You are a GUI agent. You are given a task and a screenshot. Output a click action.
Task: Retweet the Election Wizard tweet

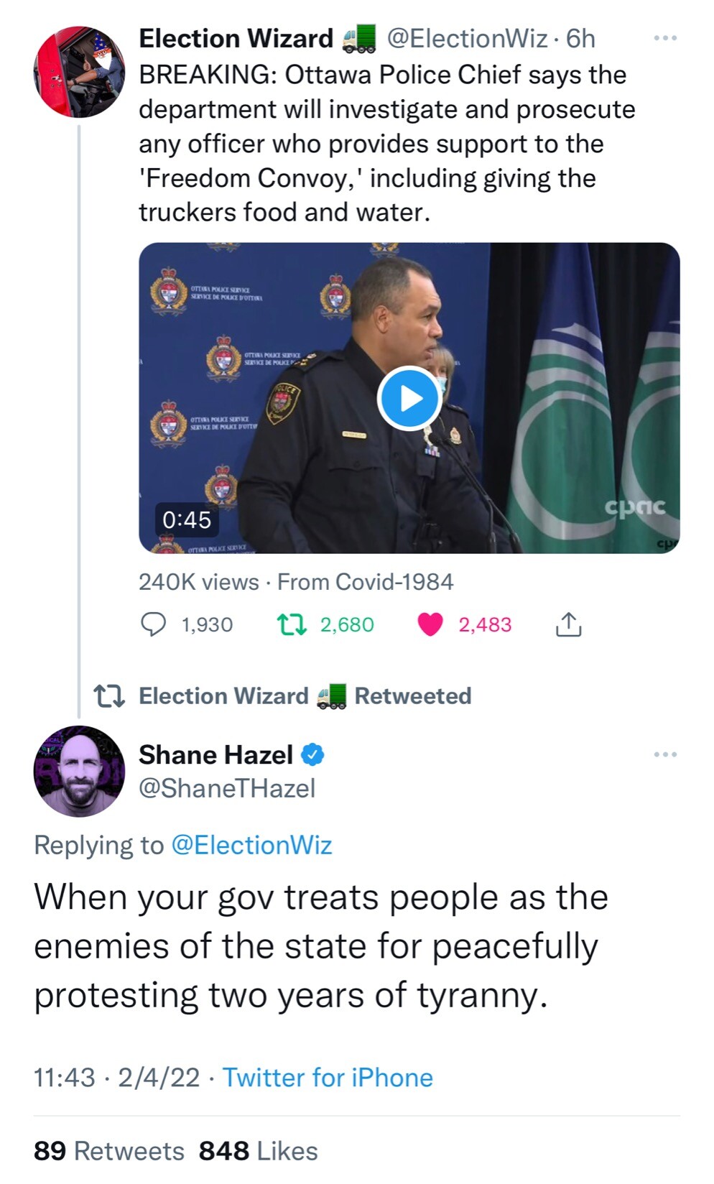click(x=292, y=624)
